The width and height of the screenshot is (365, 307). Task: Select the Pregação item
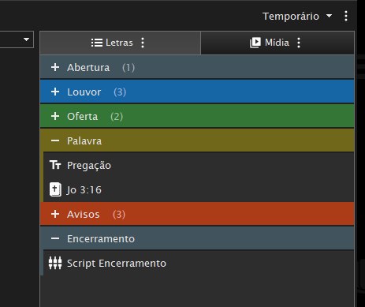[x=199, y=165]
